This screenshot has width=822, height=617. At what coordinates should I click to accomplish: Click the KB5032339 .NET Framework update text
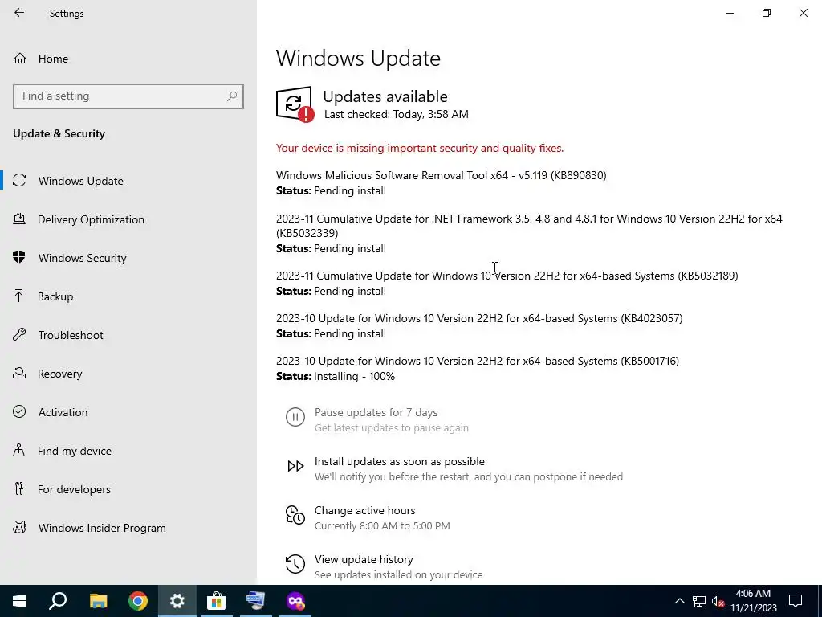point(529,226)
